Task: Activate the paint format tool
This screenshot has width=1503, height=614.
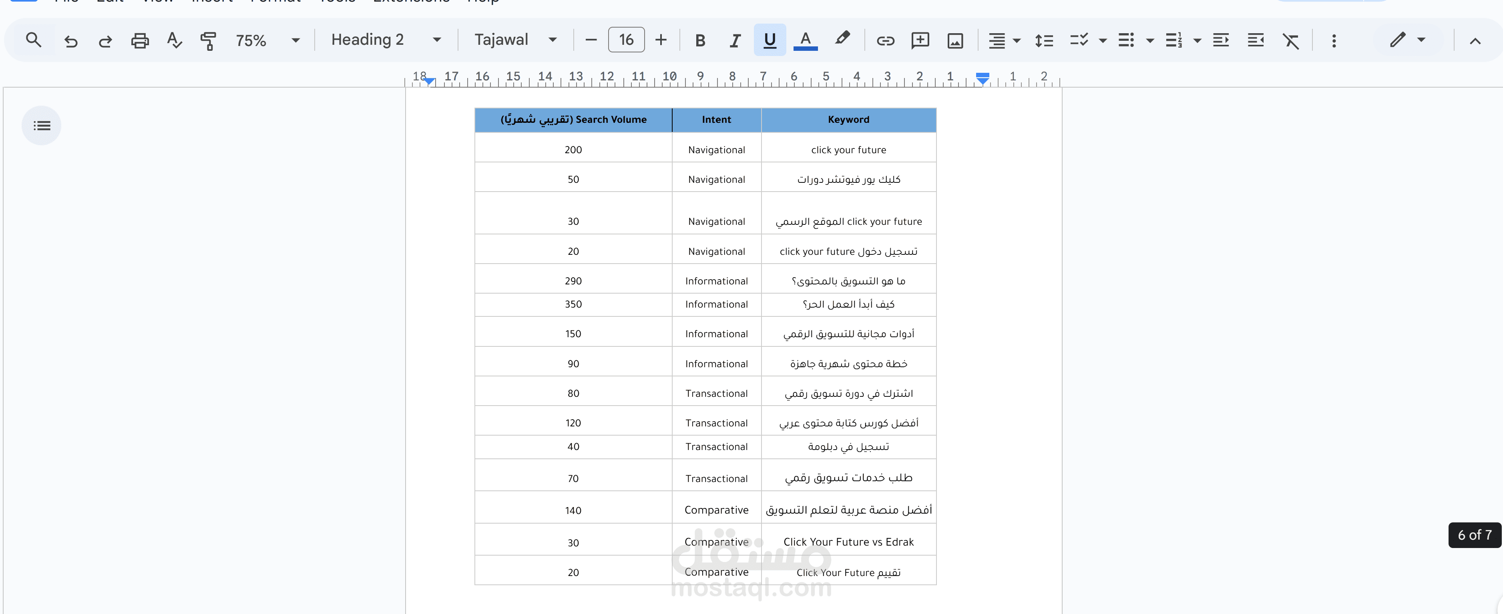Action: click(x=208, y=40)
